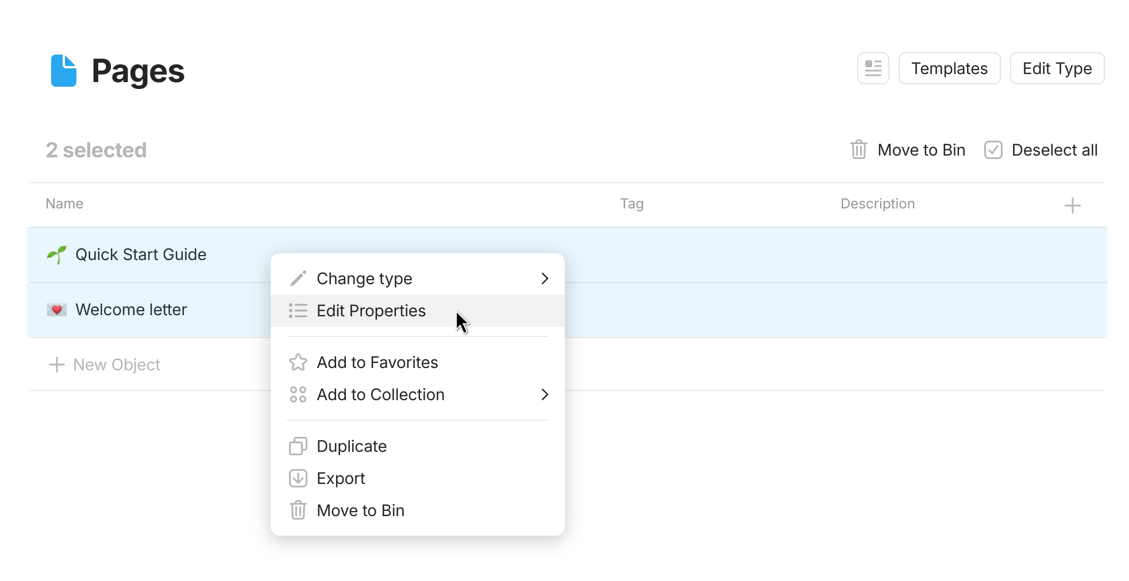Select Duplicate in the context menu

(x=352, y=446)
